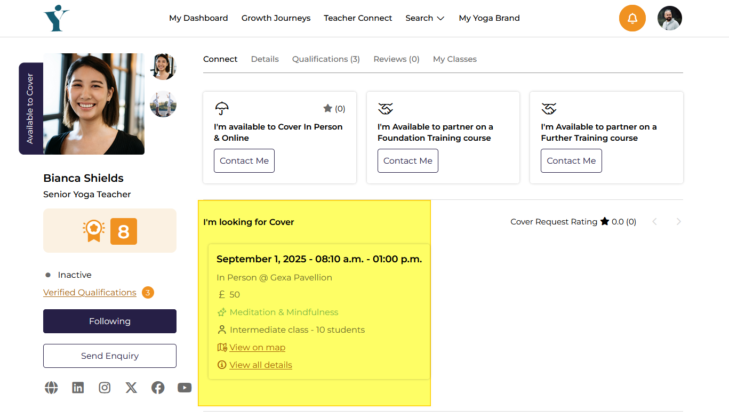Click the site logo in header
Viewport: 729px width, 418px height.
pos(57,18)
